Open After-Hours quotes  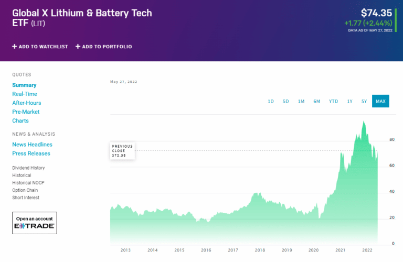tap(26, 103)
